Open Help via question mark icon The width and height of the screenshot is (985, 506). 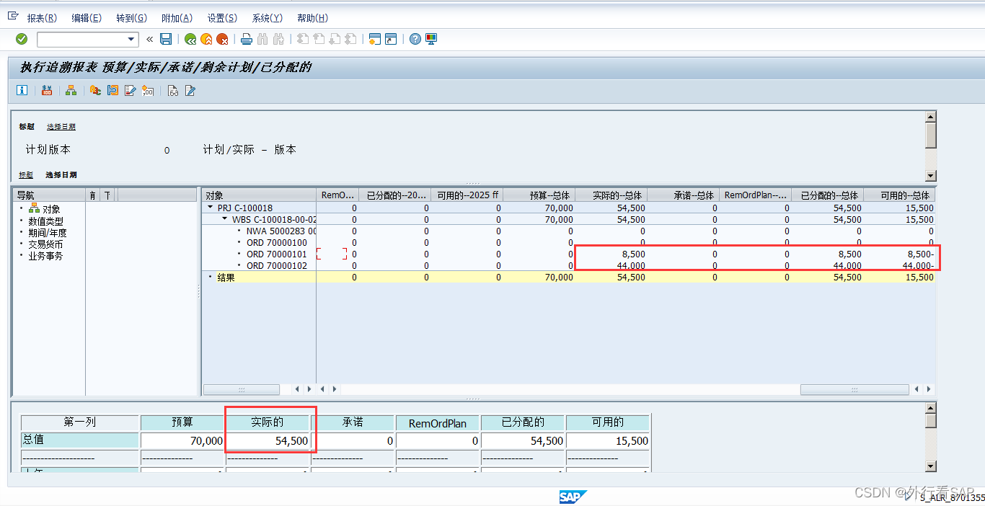pos(415,39)
